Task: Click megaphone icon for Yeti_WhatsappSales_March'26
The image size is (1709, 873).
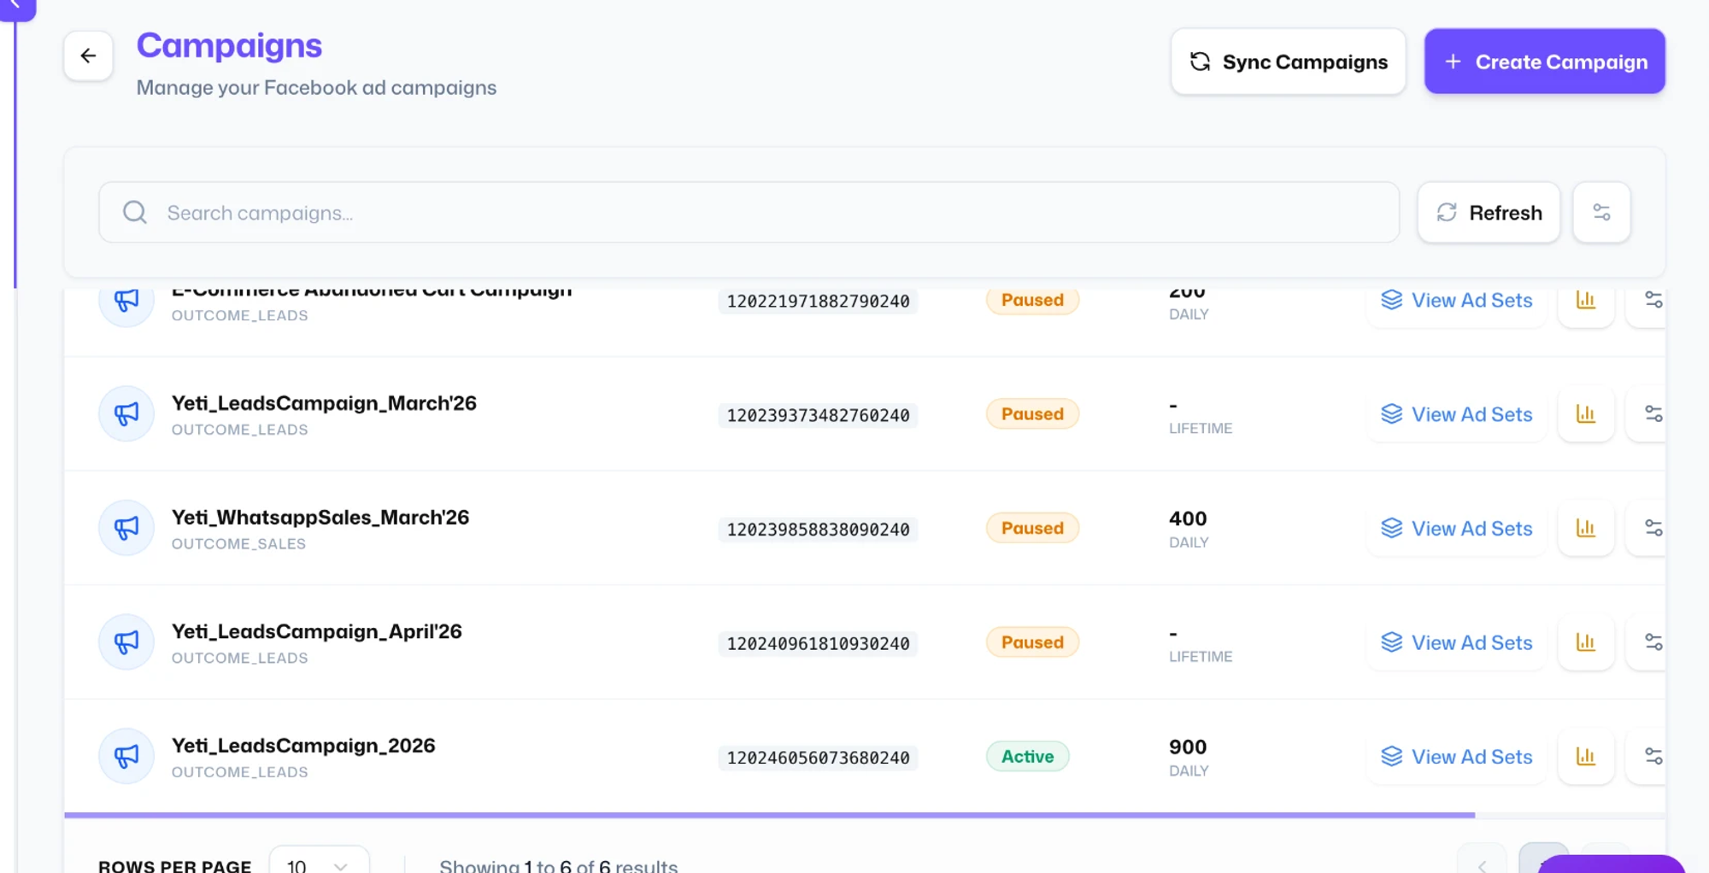Action: click(126, 528)
